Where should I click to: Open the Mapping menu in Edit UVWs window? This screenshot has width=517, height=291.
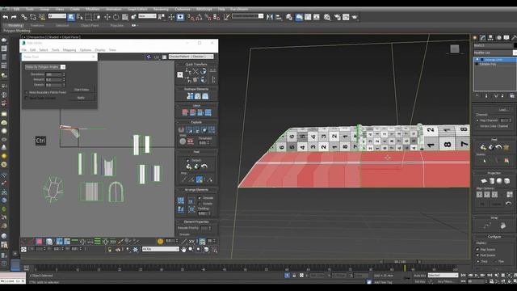(x=69, y=50)
